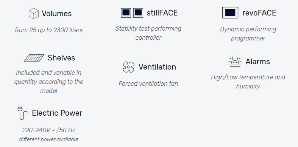Click the Shelves heading
The height and width of the screenshot is (147, 298).
[x=61, y=58]
